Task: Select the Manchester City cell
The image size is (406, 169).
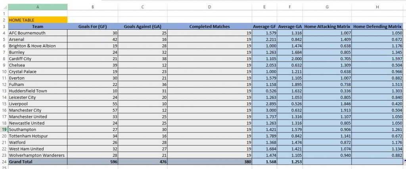Action: click(x=38, y=110)
